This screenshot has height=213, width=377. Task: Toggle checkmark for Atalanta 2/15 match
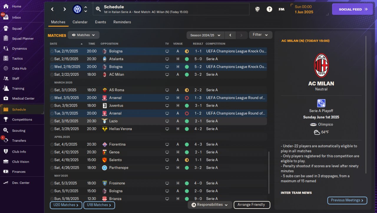(x=52, y=59)
